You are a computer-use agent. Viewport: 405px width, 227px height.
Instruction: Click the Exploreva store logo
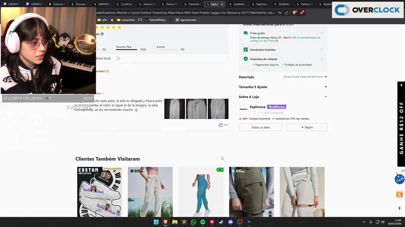click(x=244, y=109)
